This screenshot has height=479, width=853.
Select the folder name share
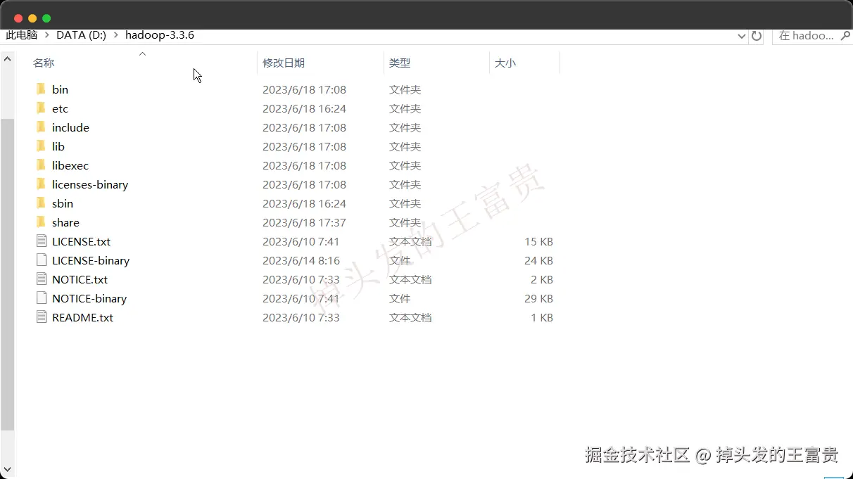(x=65, y=222)
